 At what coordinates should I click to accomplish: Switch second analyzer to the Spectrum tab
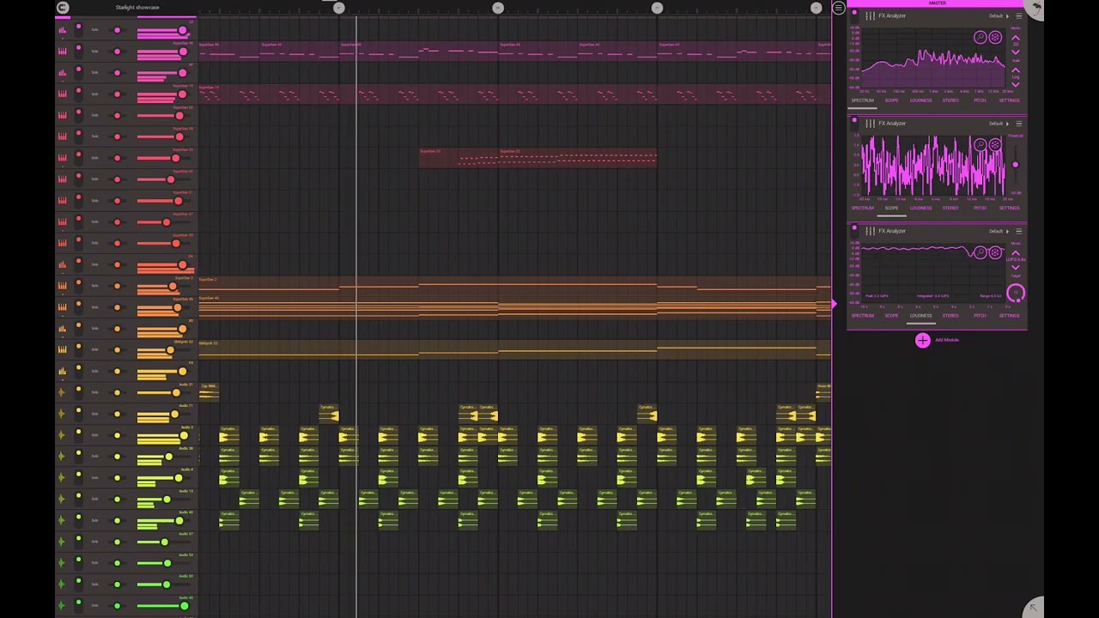(x=862, y=208)
